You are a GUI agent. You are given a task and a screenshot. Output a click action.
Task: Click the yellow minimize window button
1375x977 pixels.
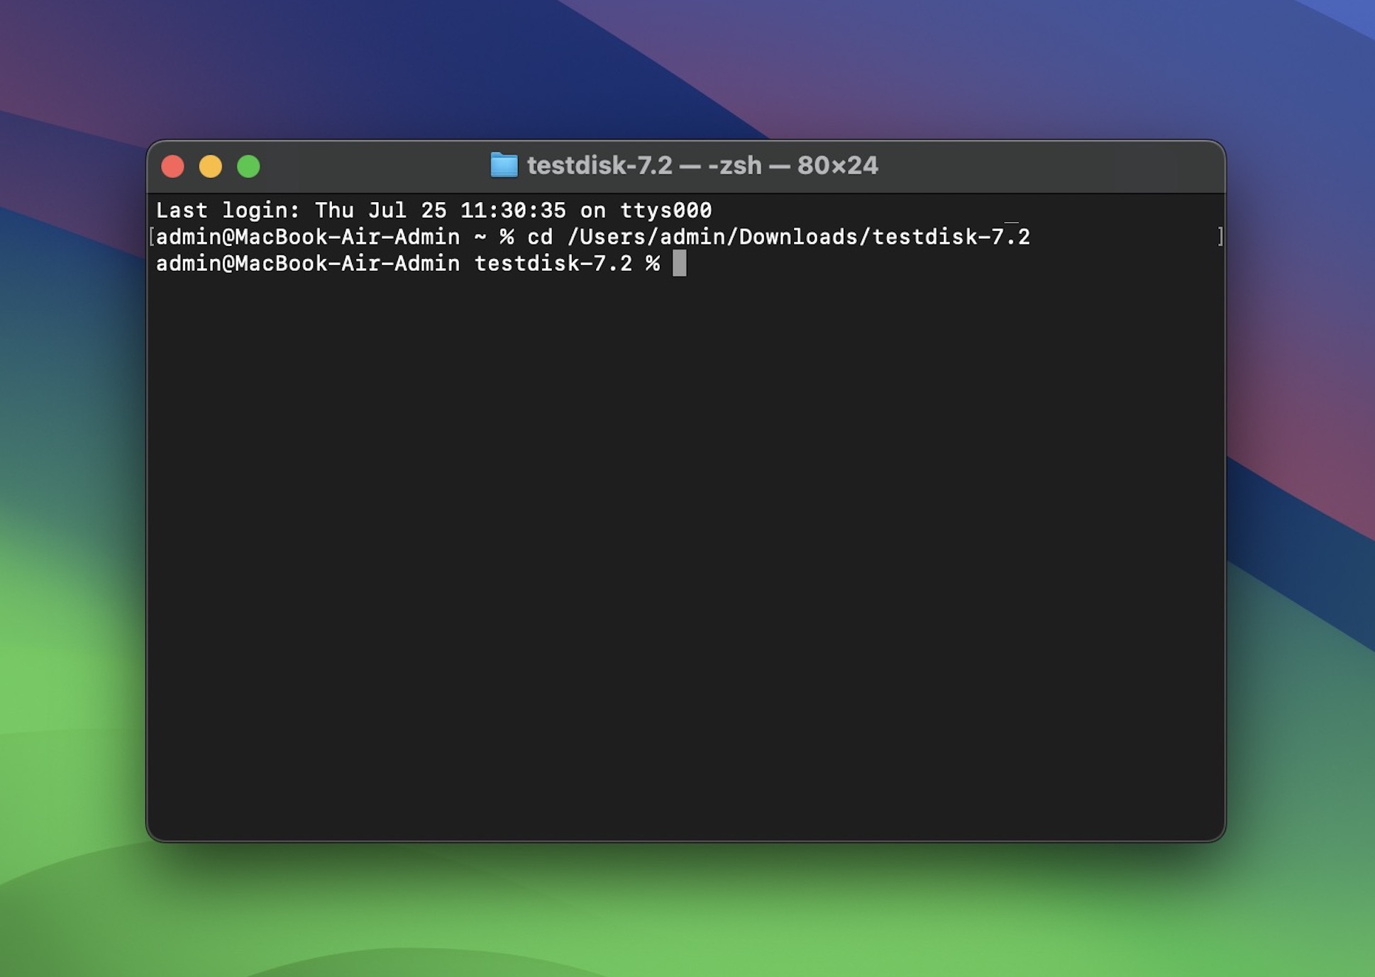point(210,167)
